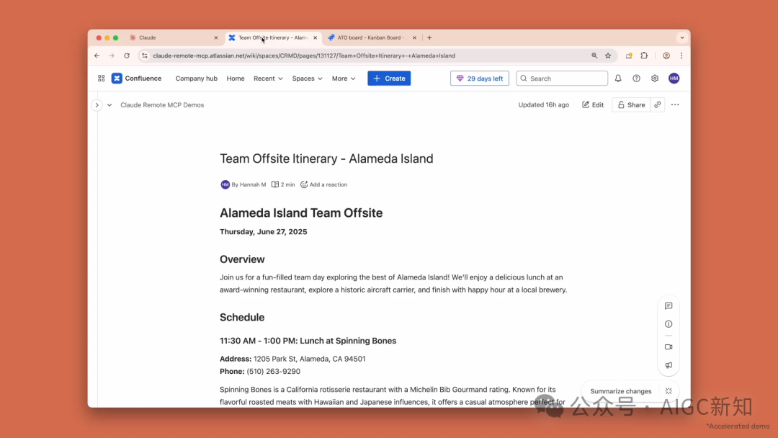Click the phone number '(510) 263-9290'
Screen dimensions: 778x438
274,371
